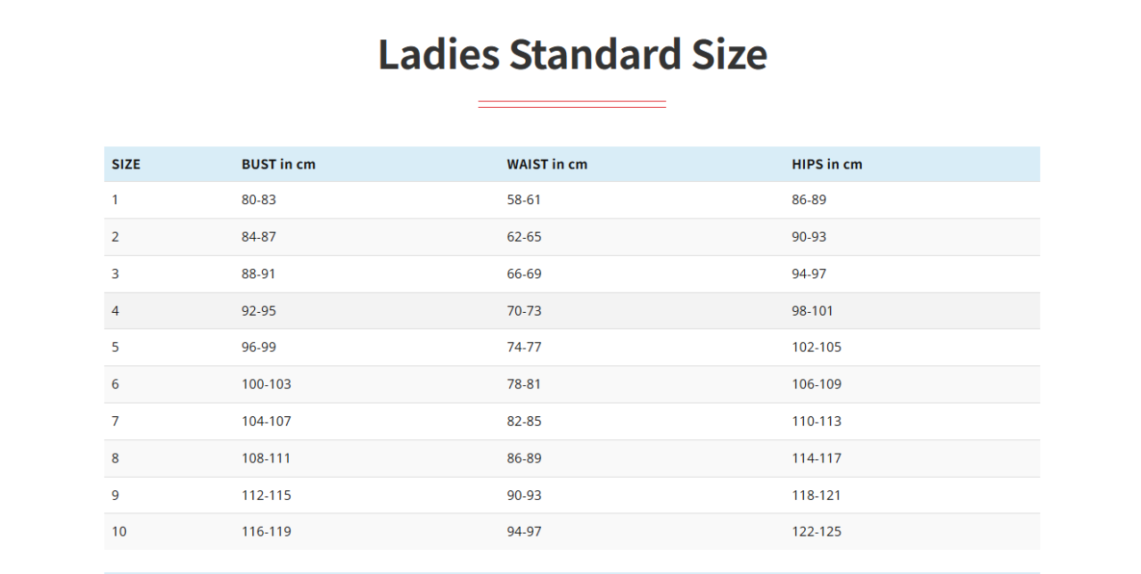Click the bust value 116-119
Screen dimensions: 1141x574
point(266,531)
